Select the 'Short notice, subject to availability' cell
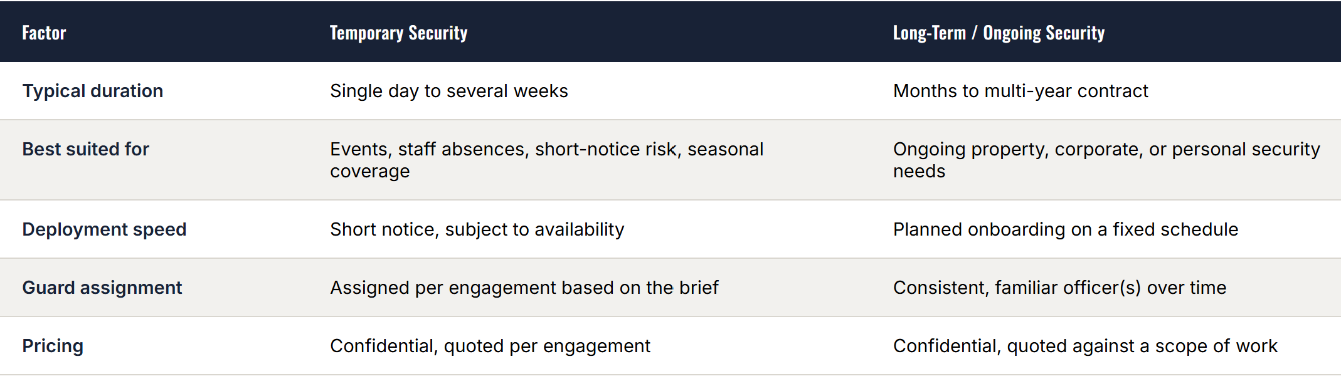Screen dimensions: 1341x386 477,229
